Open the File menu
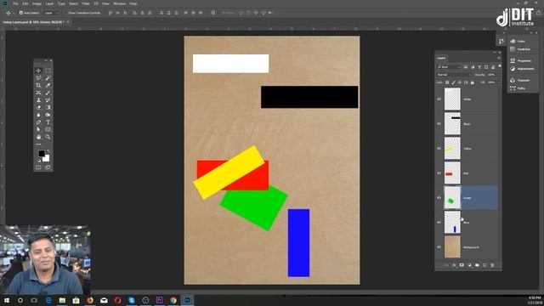This screenshot has height=306, width=544. (x=15, y=3)
